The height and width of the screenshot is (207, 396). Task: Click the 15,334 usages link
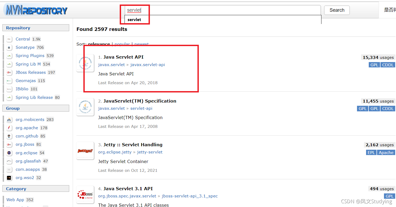378,57
